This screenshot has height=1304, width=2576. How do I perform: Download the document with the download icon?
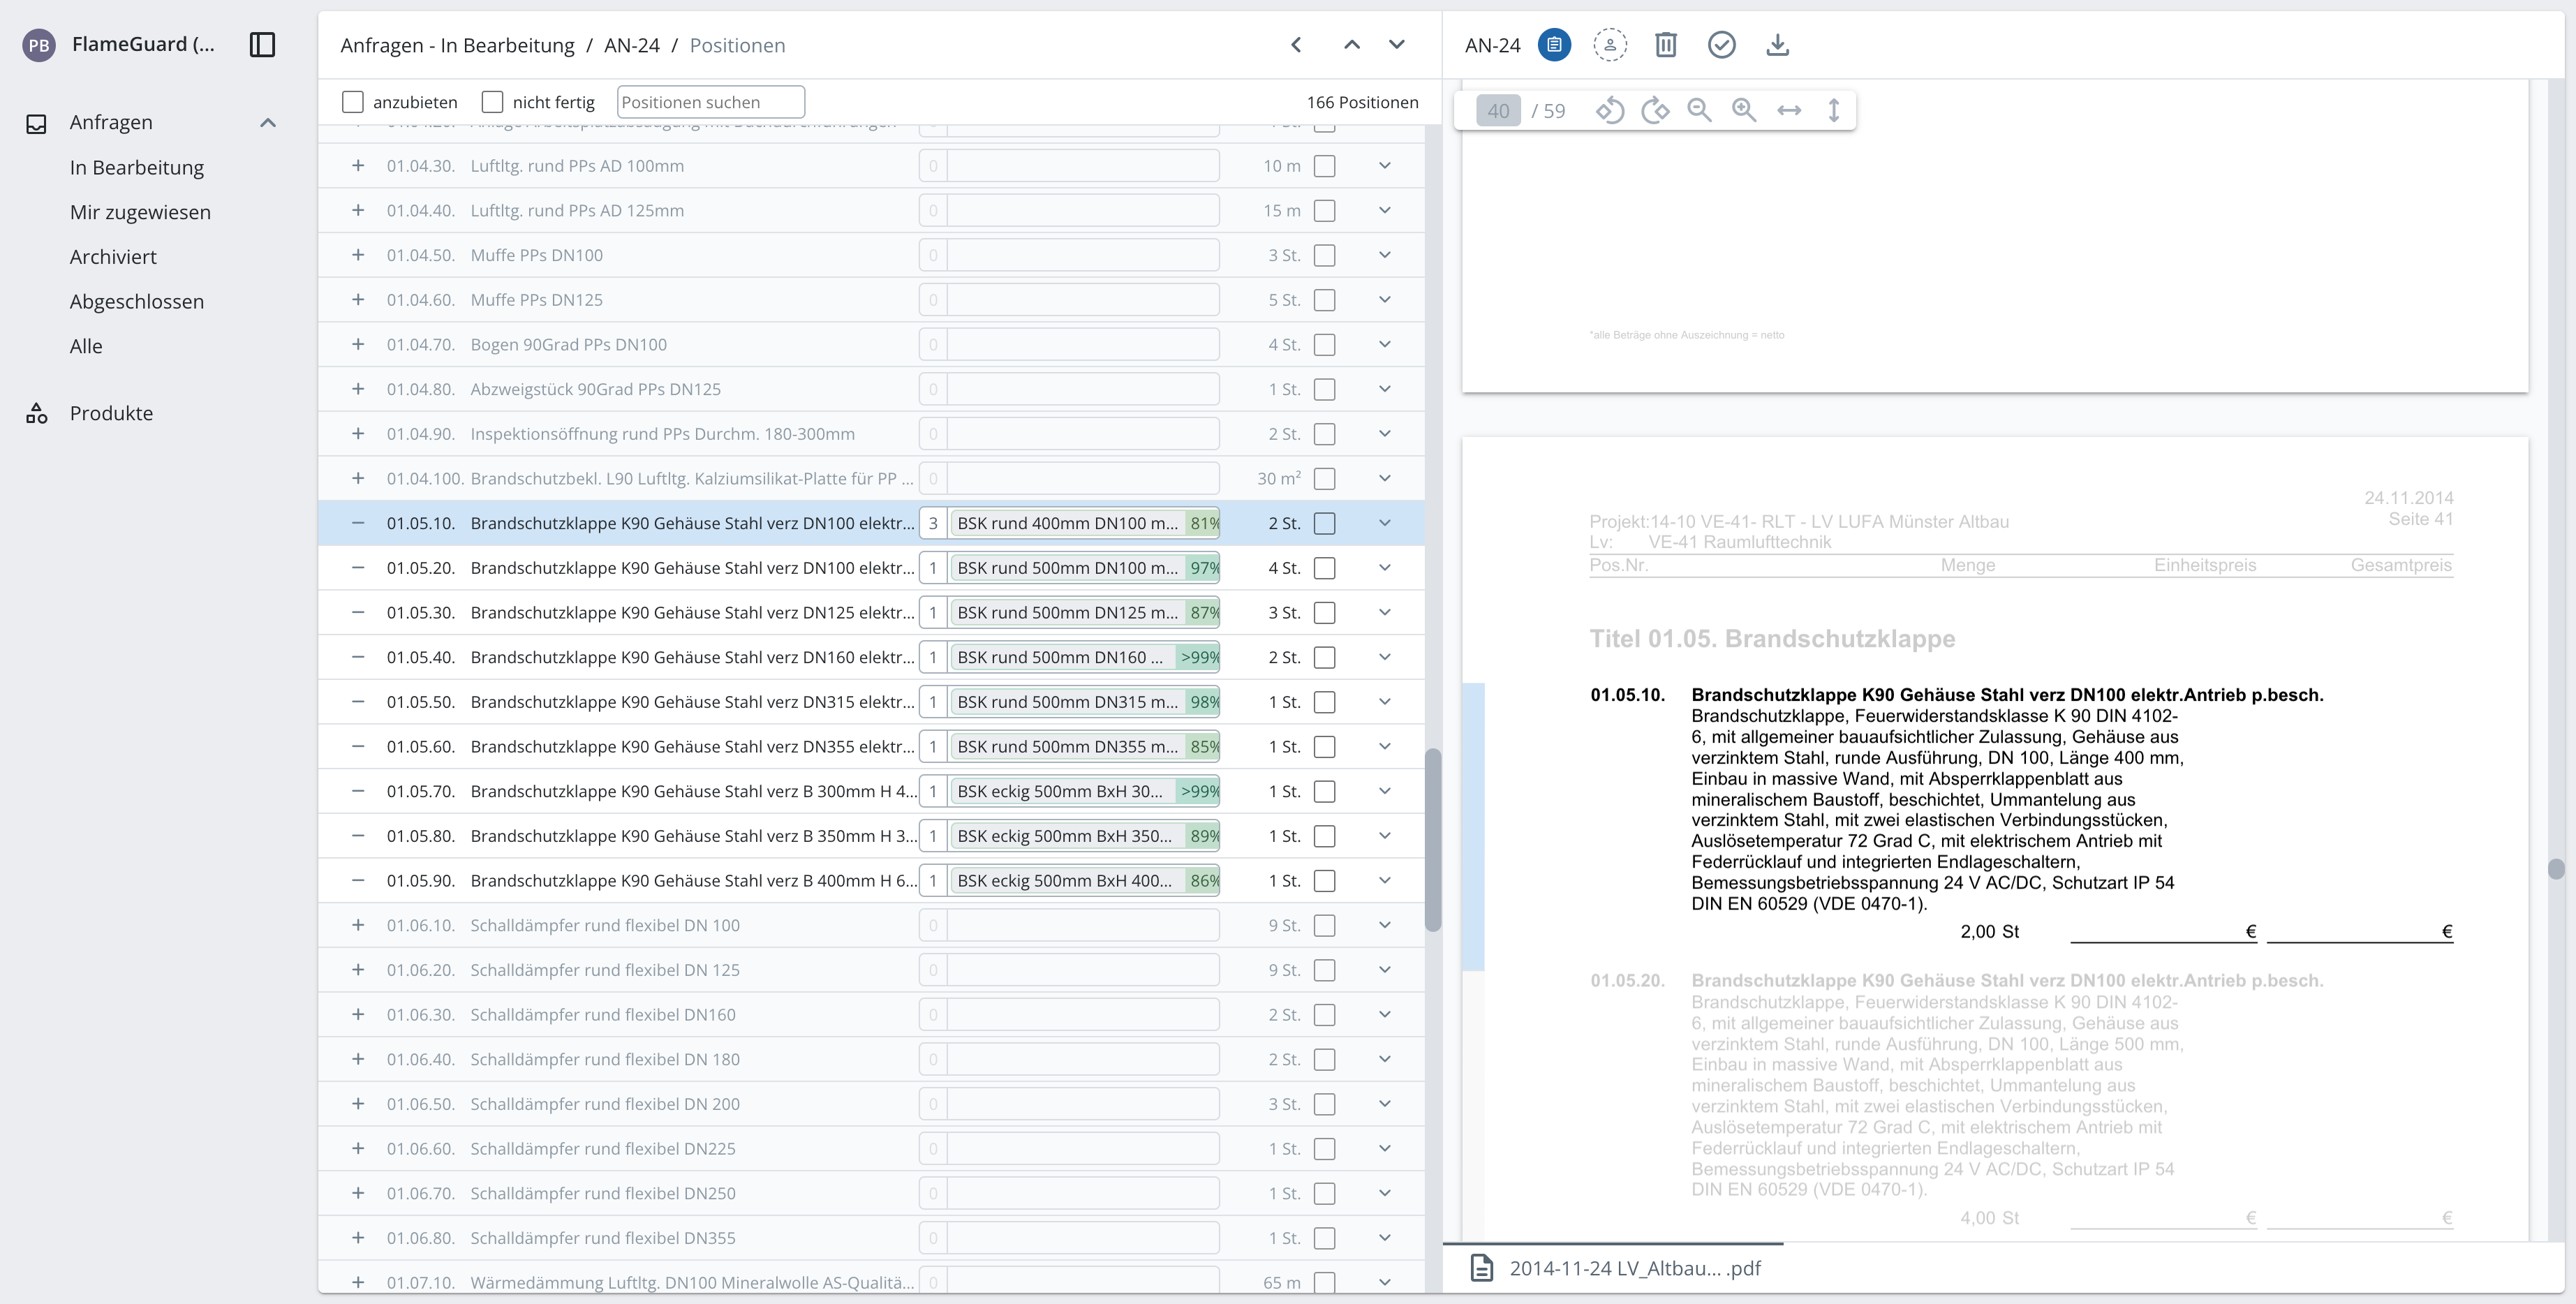click(x=1777, y=45)
